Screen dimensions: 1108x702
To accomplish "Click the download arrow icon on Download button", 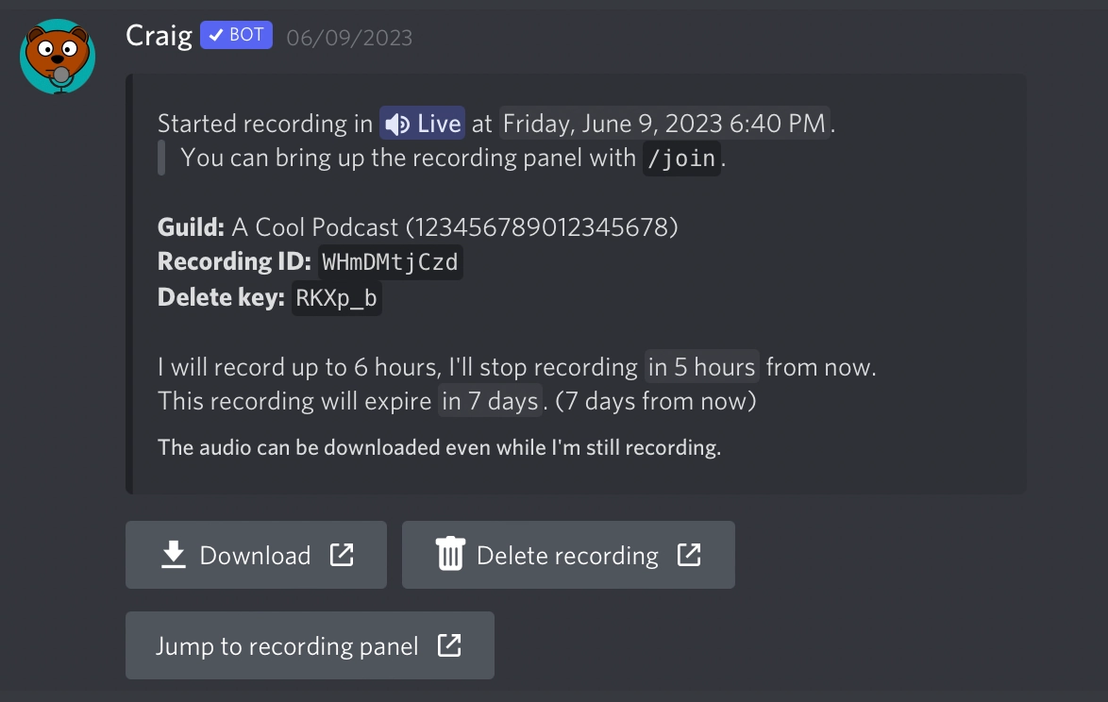I will point(173,555).
